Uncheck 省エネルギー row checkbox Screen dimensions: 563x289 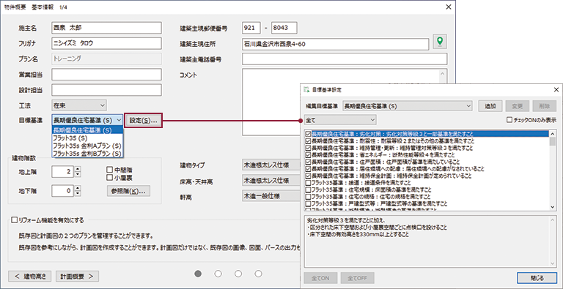click(308, 155)
